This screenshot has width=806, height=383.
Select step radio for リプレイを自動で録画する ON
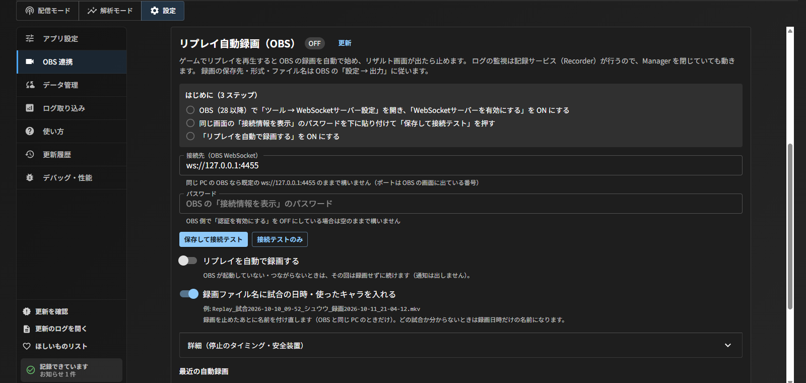[x=190, y=136]
